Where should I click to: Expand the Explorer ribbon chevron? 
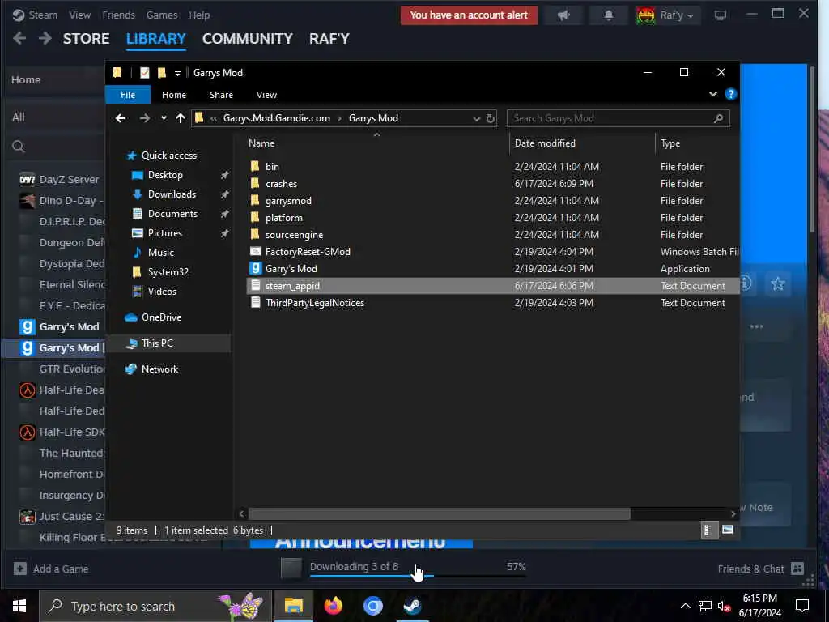712,94
